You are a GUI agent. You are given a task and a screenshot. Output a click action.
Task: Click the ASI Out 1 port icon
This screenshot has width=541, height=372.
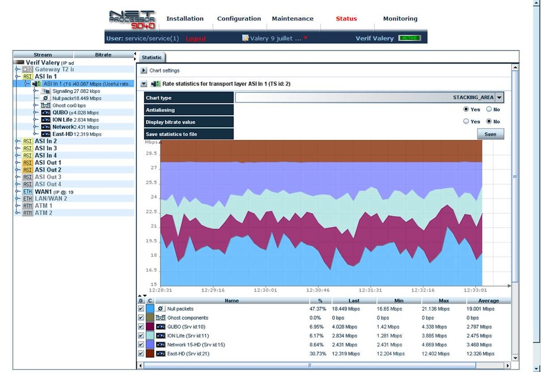tap(27, 163)
